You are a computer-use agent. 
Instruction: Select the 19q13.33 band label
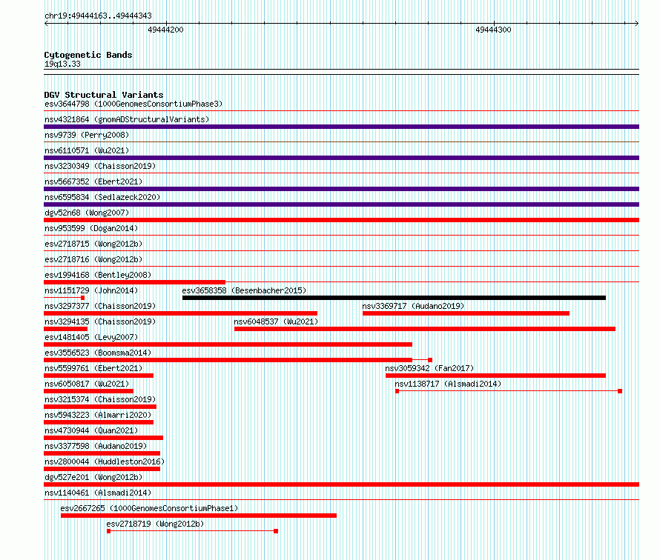click(62, 64)
